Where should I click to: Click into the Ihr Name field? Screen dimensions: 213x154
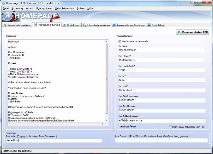(162, 50)
